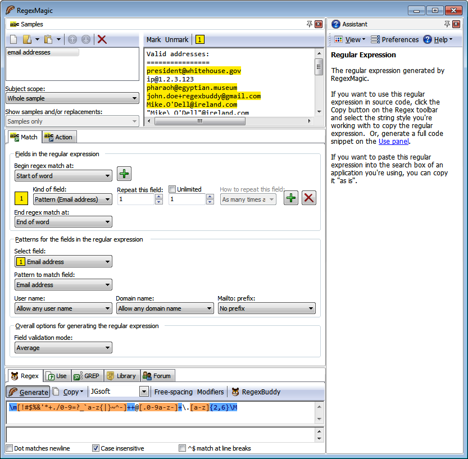This screenshot has width=468, height=459.
Task: Open User name dropdown
Action: pyautogui.click(x=63, y=308)
